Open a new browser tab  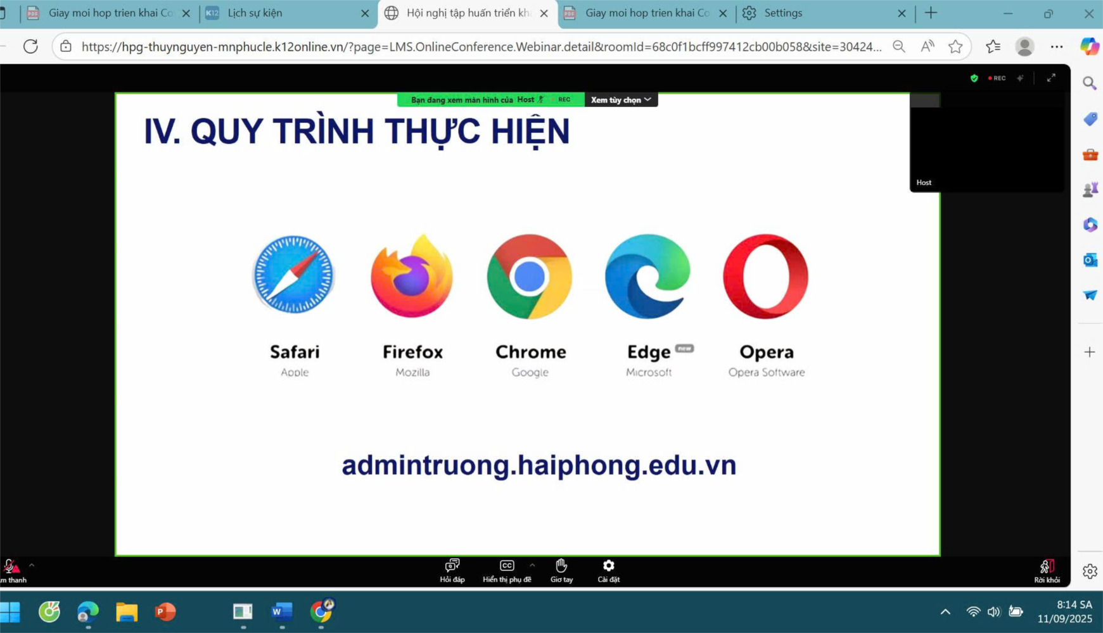931,13
